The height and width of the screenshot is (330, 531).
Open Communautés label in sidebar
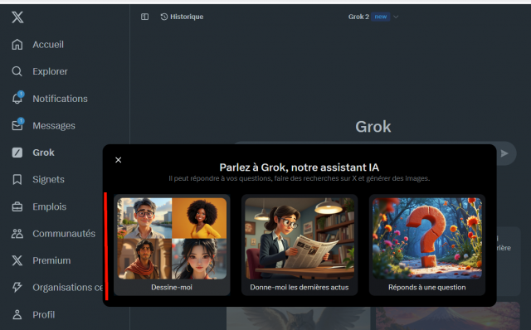coord(64,234)
